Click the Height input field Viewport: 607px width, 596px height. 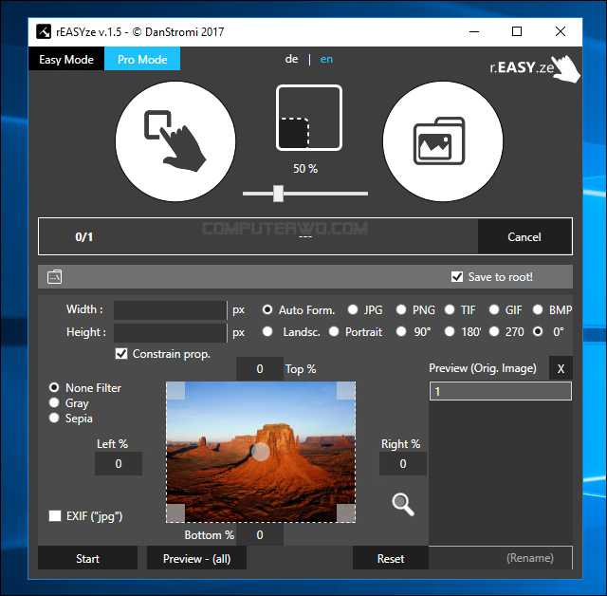tap(170, 332)
